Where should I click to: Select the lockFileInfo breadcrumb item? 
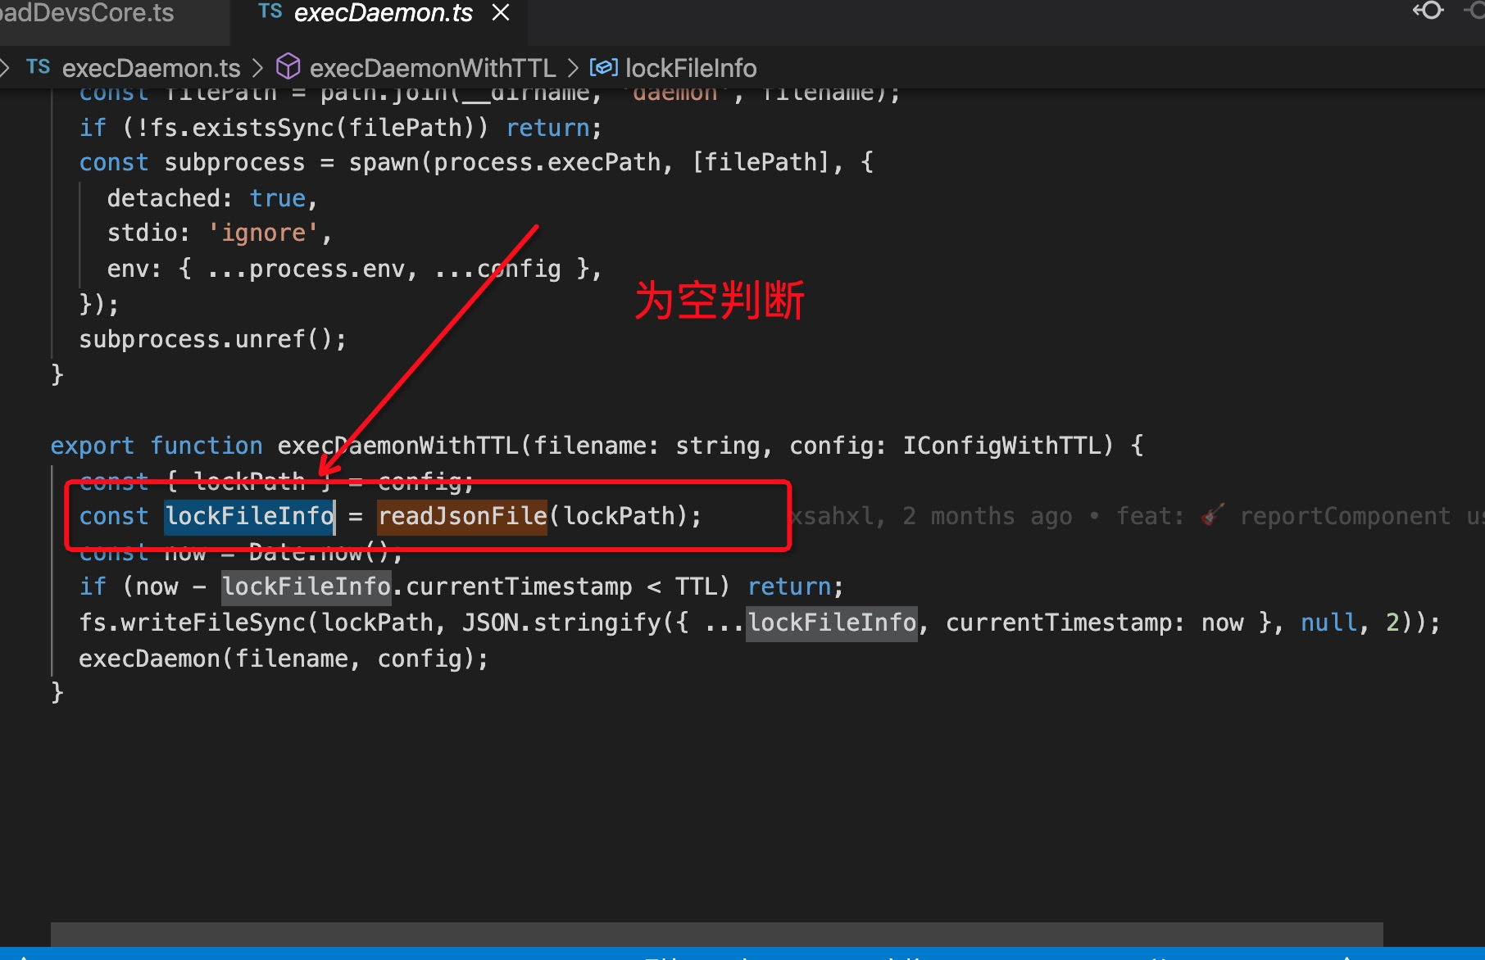click(691, 67)
